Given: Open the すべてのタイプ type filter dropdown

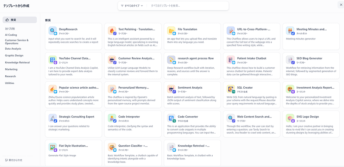Looking at the screenshot, I should 132,6.
